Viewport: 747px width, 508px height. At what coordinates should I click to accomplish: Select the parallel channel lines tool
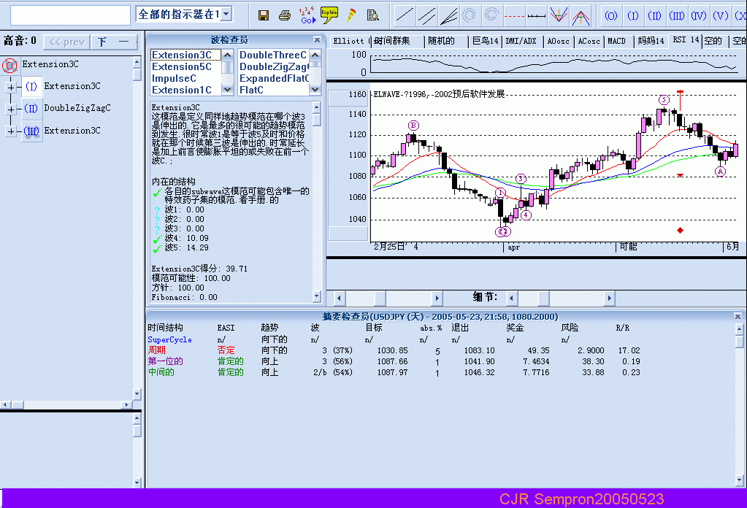click(426, 15)
